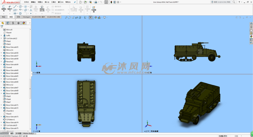This screenshot has width=253, height=137.
Task: Click the Sketch button on ribbon
Action: point(4,8)
